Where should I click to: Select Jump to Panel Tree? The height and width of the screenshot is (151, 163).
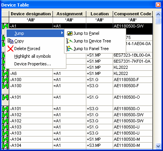click(x=91, y=49)
